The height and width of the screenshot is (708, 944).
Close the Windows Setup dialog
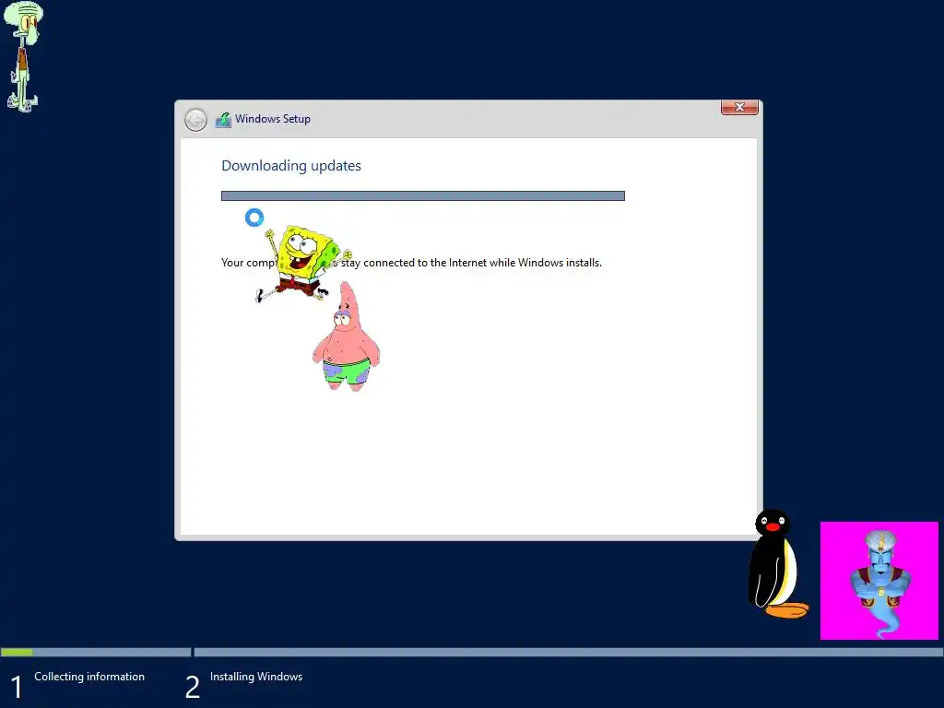(x=739, y=107)
